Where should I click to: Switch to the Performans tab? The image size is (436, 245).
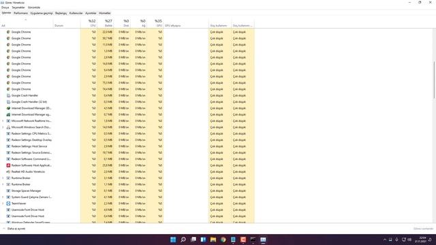(21, 13)
